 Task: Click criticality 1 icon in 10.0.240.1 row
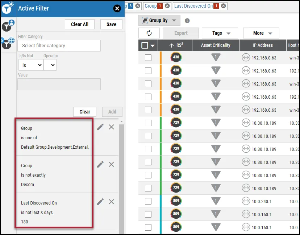click(216, 201)
